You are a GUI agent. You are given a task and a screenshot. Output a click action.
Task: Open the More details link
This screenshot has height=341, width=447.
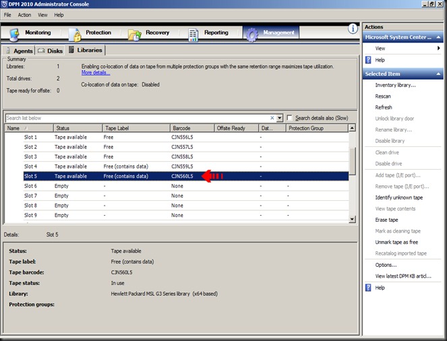pyautogui.click(x=96, y=73)
